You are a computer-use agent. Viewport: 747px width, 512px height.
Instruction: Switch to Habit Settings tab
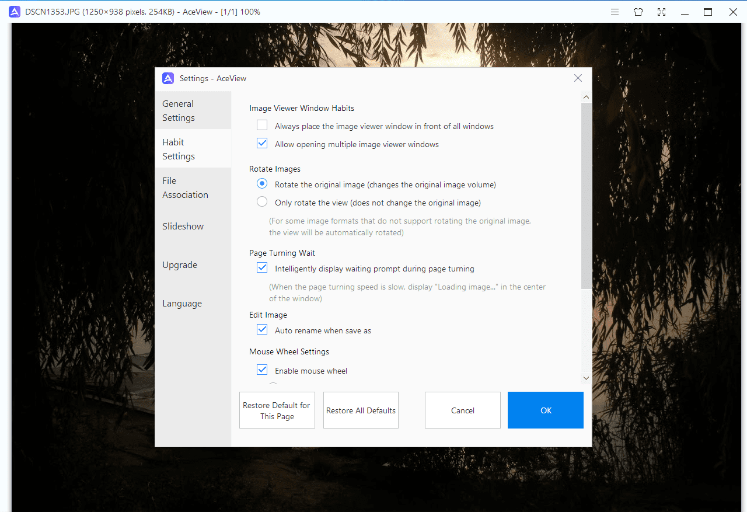tap(193, 149)
